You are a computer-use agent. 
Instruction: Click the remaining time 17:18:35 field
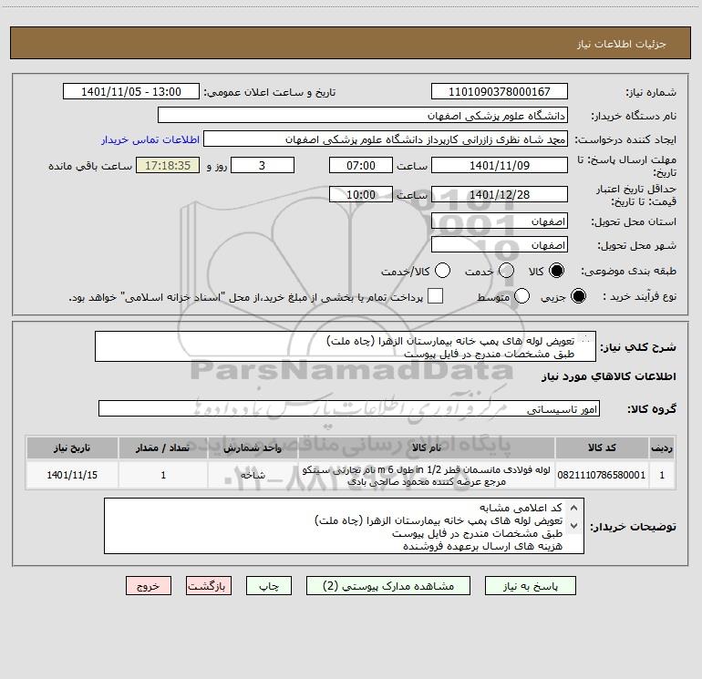point(168,166)
